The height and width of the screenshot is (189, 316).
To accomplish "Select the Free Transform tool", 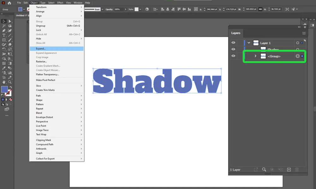I will point(10,54).
